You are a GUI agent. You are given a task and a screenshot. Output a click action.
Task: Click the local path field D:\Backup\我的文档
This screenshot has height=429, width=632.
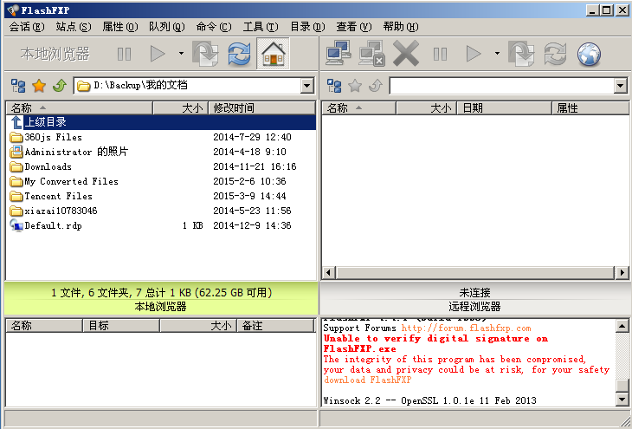[187, 86]
